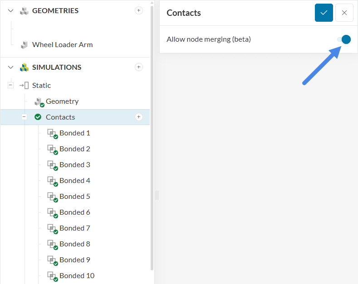The width and height of the screenshot is (358, 284).
Task: Toggle Allow node merging switch
Action: pos(344,39)
